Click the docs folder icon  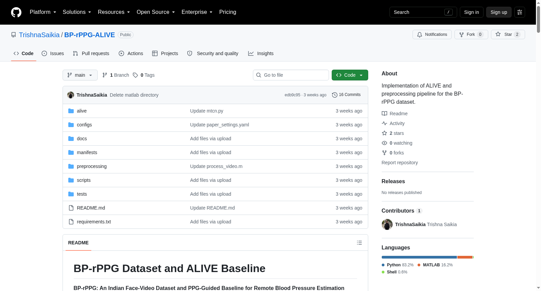coord(71,139)
